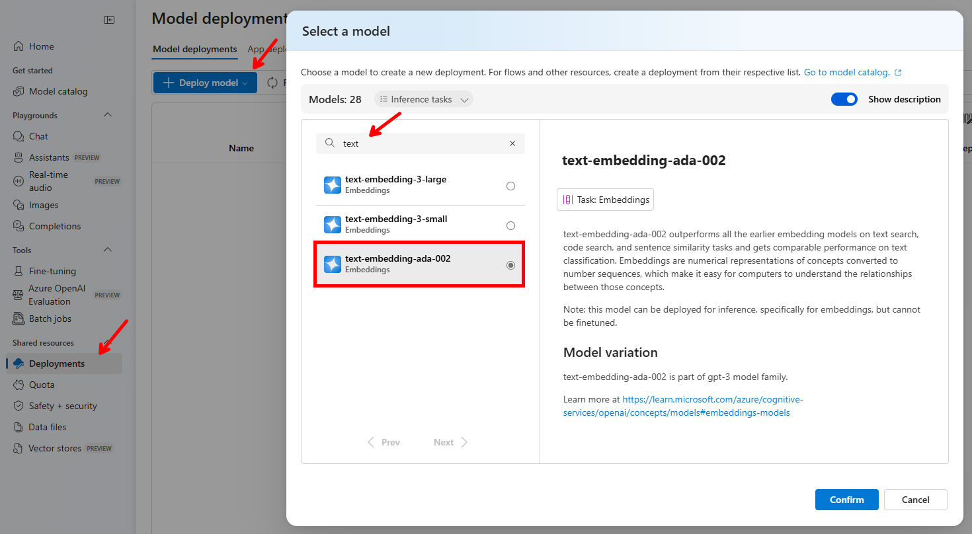Image resolution: width=972 pixels, height=534 pixels.
Task: Open Deployments in Shared resources
Action: (x=57, y=363)
